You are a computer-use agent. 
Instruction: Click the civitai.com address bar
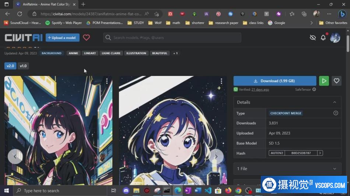[x=91, y=14]
